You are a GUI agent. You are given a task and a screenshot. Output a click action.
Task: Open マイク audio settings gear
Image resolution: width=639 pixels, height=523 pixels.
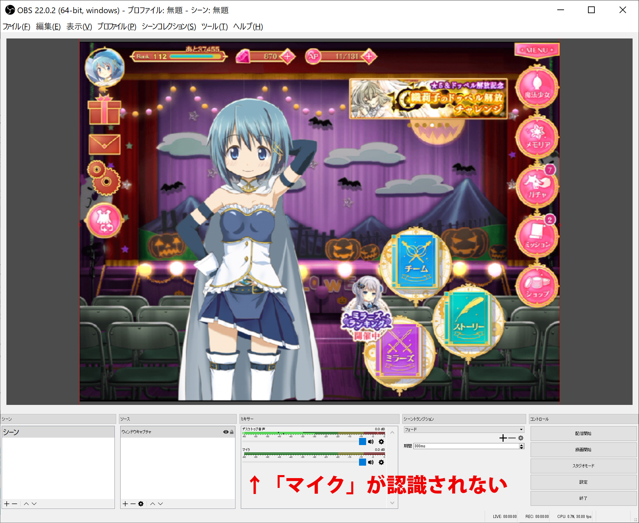[381, 462]
